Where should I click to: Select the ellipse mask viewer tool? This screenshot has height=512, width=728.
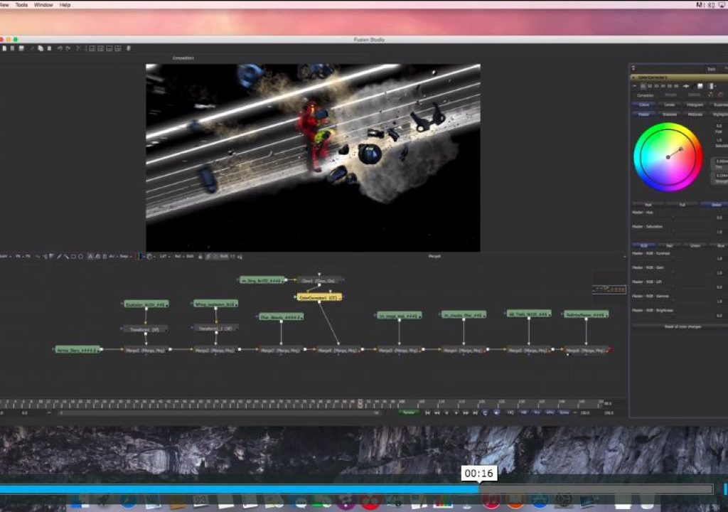click(x=81, y=257)
